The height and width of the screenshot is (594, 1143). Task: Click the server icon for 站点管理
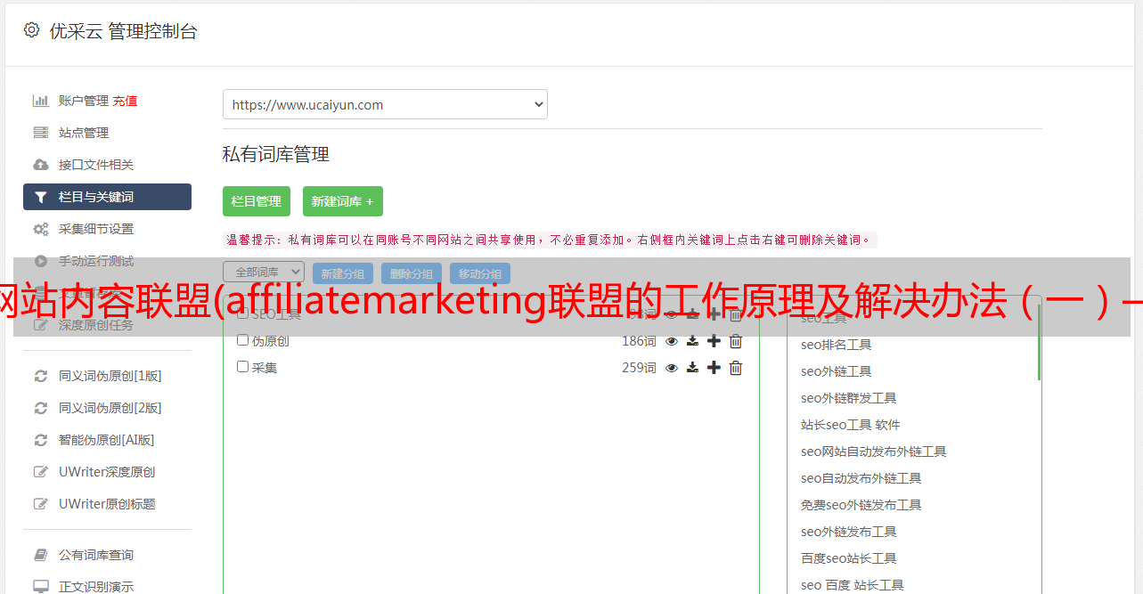[x=40, y=133]
